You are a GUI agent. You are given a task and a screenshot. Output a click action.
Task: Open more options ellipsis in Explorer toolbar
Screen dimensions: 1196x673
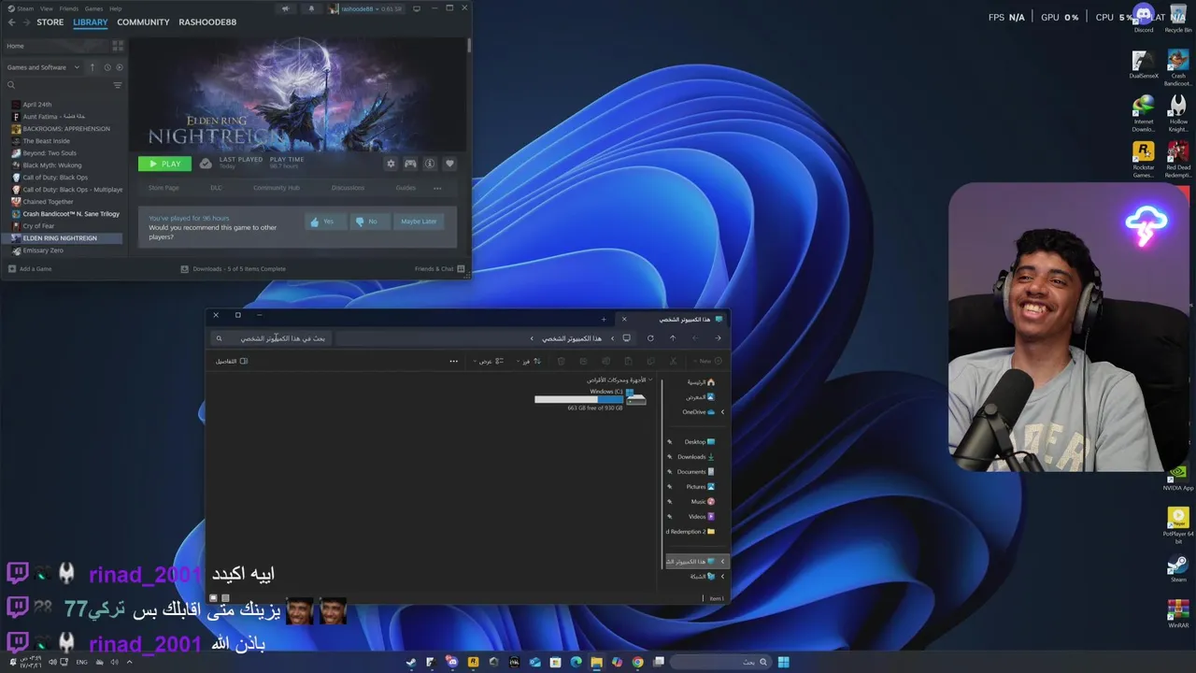pyautogui.click(x=454, y=361)
